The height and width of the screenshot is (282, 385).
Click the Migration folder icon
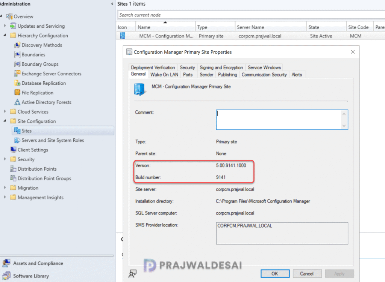(13, 188)
